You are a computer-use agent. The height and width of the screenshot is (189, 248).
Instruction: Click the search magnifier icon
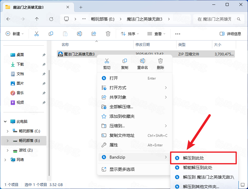tap(239, 19)
